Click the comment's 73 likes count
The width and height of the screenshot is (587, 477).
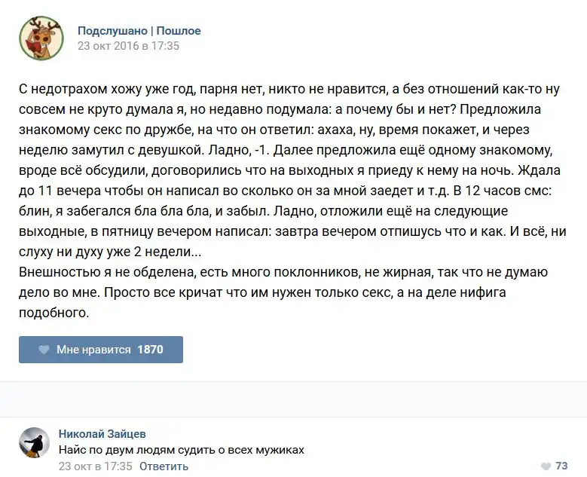[x=561, y=466]
